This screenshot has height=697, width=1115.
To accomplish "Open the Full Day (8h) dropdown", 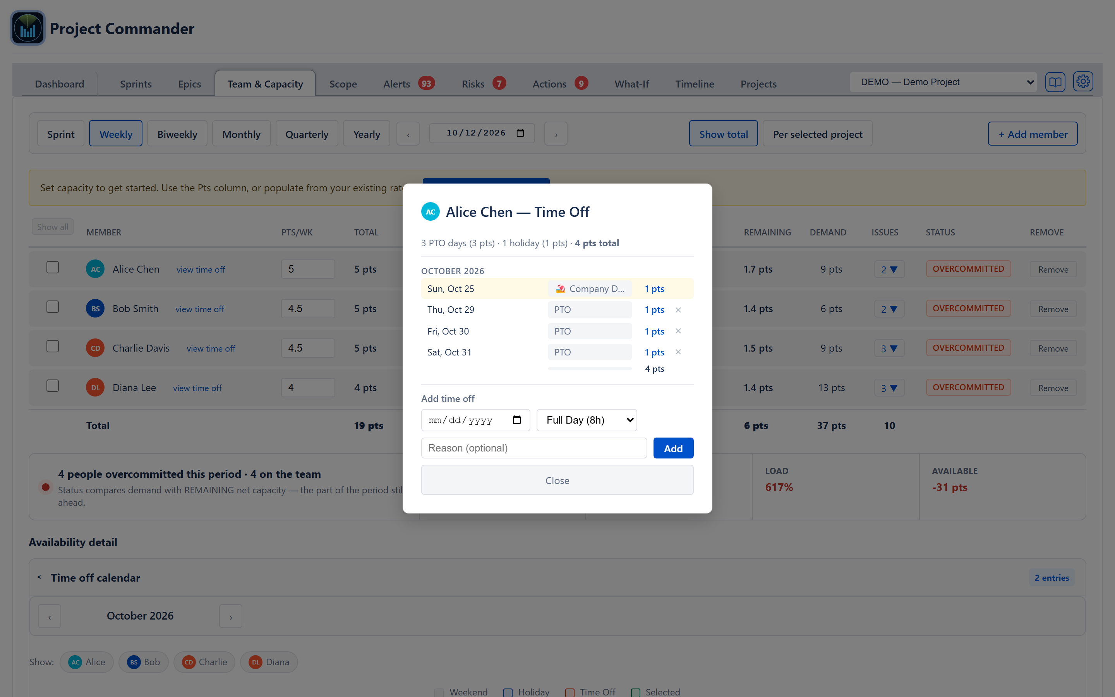I will coord(587,420).
